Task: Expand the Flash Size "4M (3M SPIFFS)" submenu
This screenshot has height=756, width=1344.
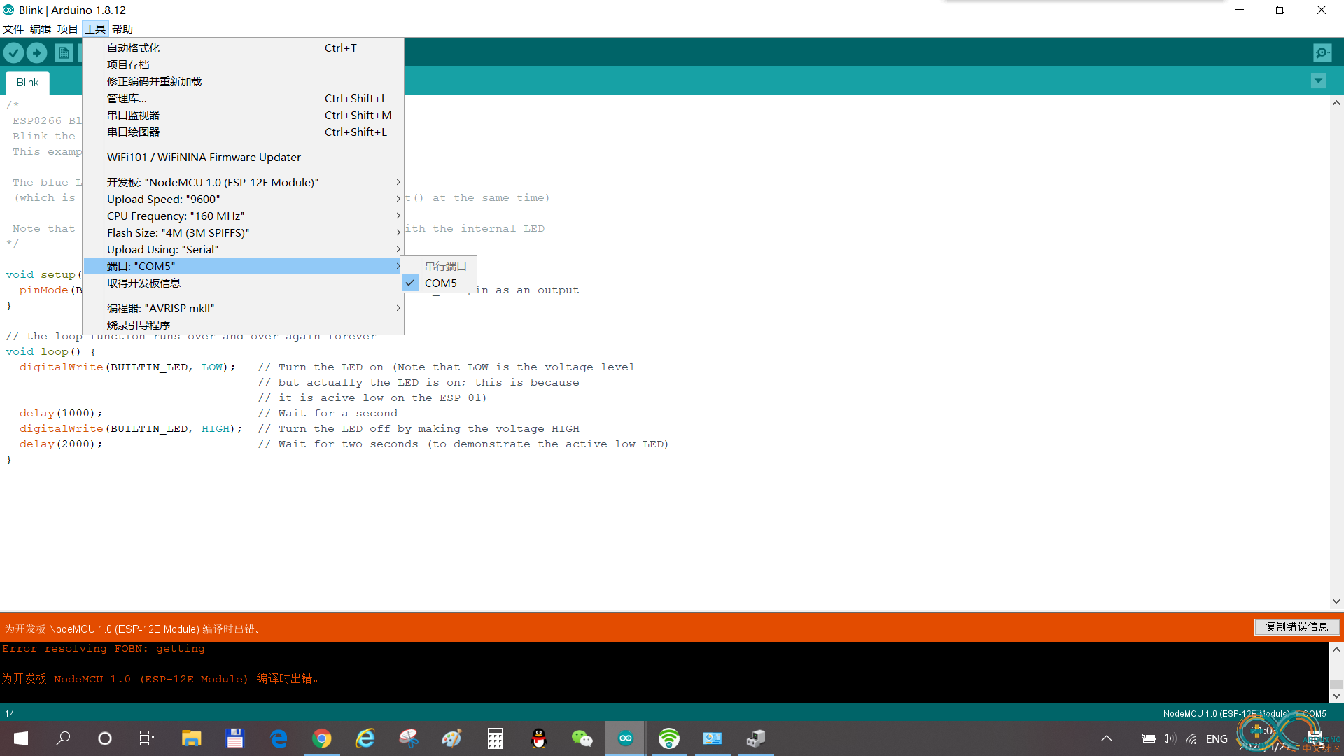Action: coord(243,232)
